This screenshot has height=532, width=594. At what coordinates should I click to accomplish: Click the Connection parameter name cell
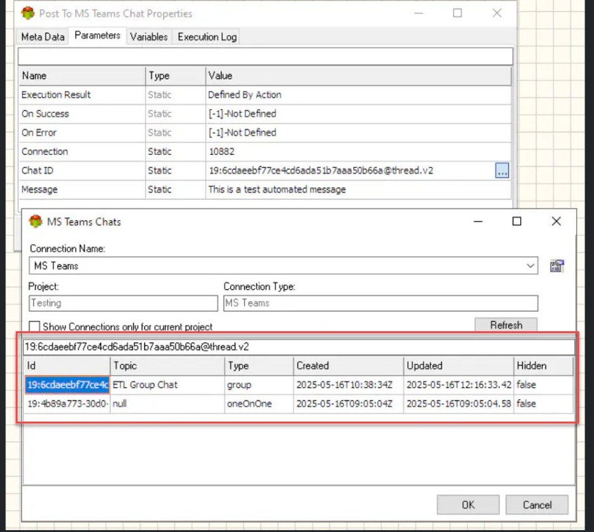[x=82, y=152]
